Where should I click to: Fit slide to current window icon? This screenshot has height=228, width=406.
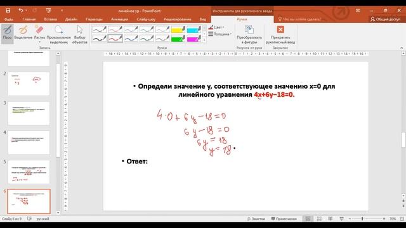pos(402,218)
